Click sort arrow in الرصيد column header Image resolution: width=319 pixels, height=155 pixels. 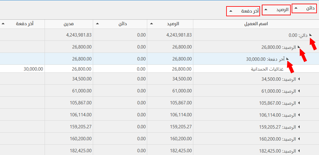coord(152,24)
